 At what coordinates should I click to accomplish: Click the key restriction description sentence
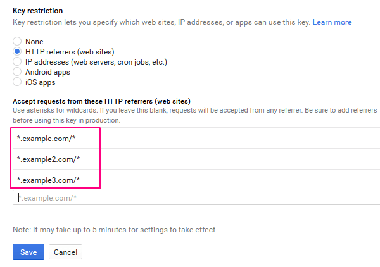click(161, 22)
